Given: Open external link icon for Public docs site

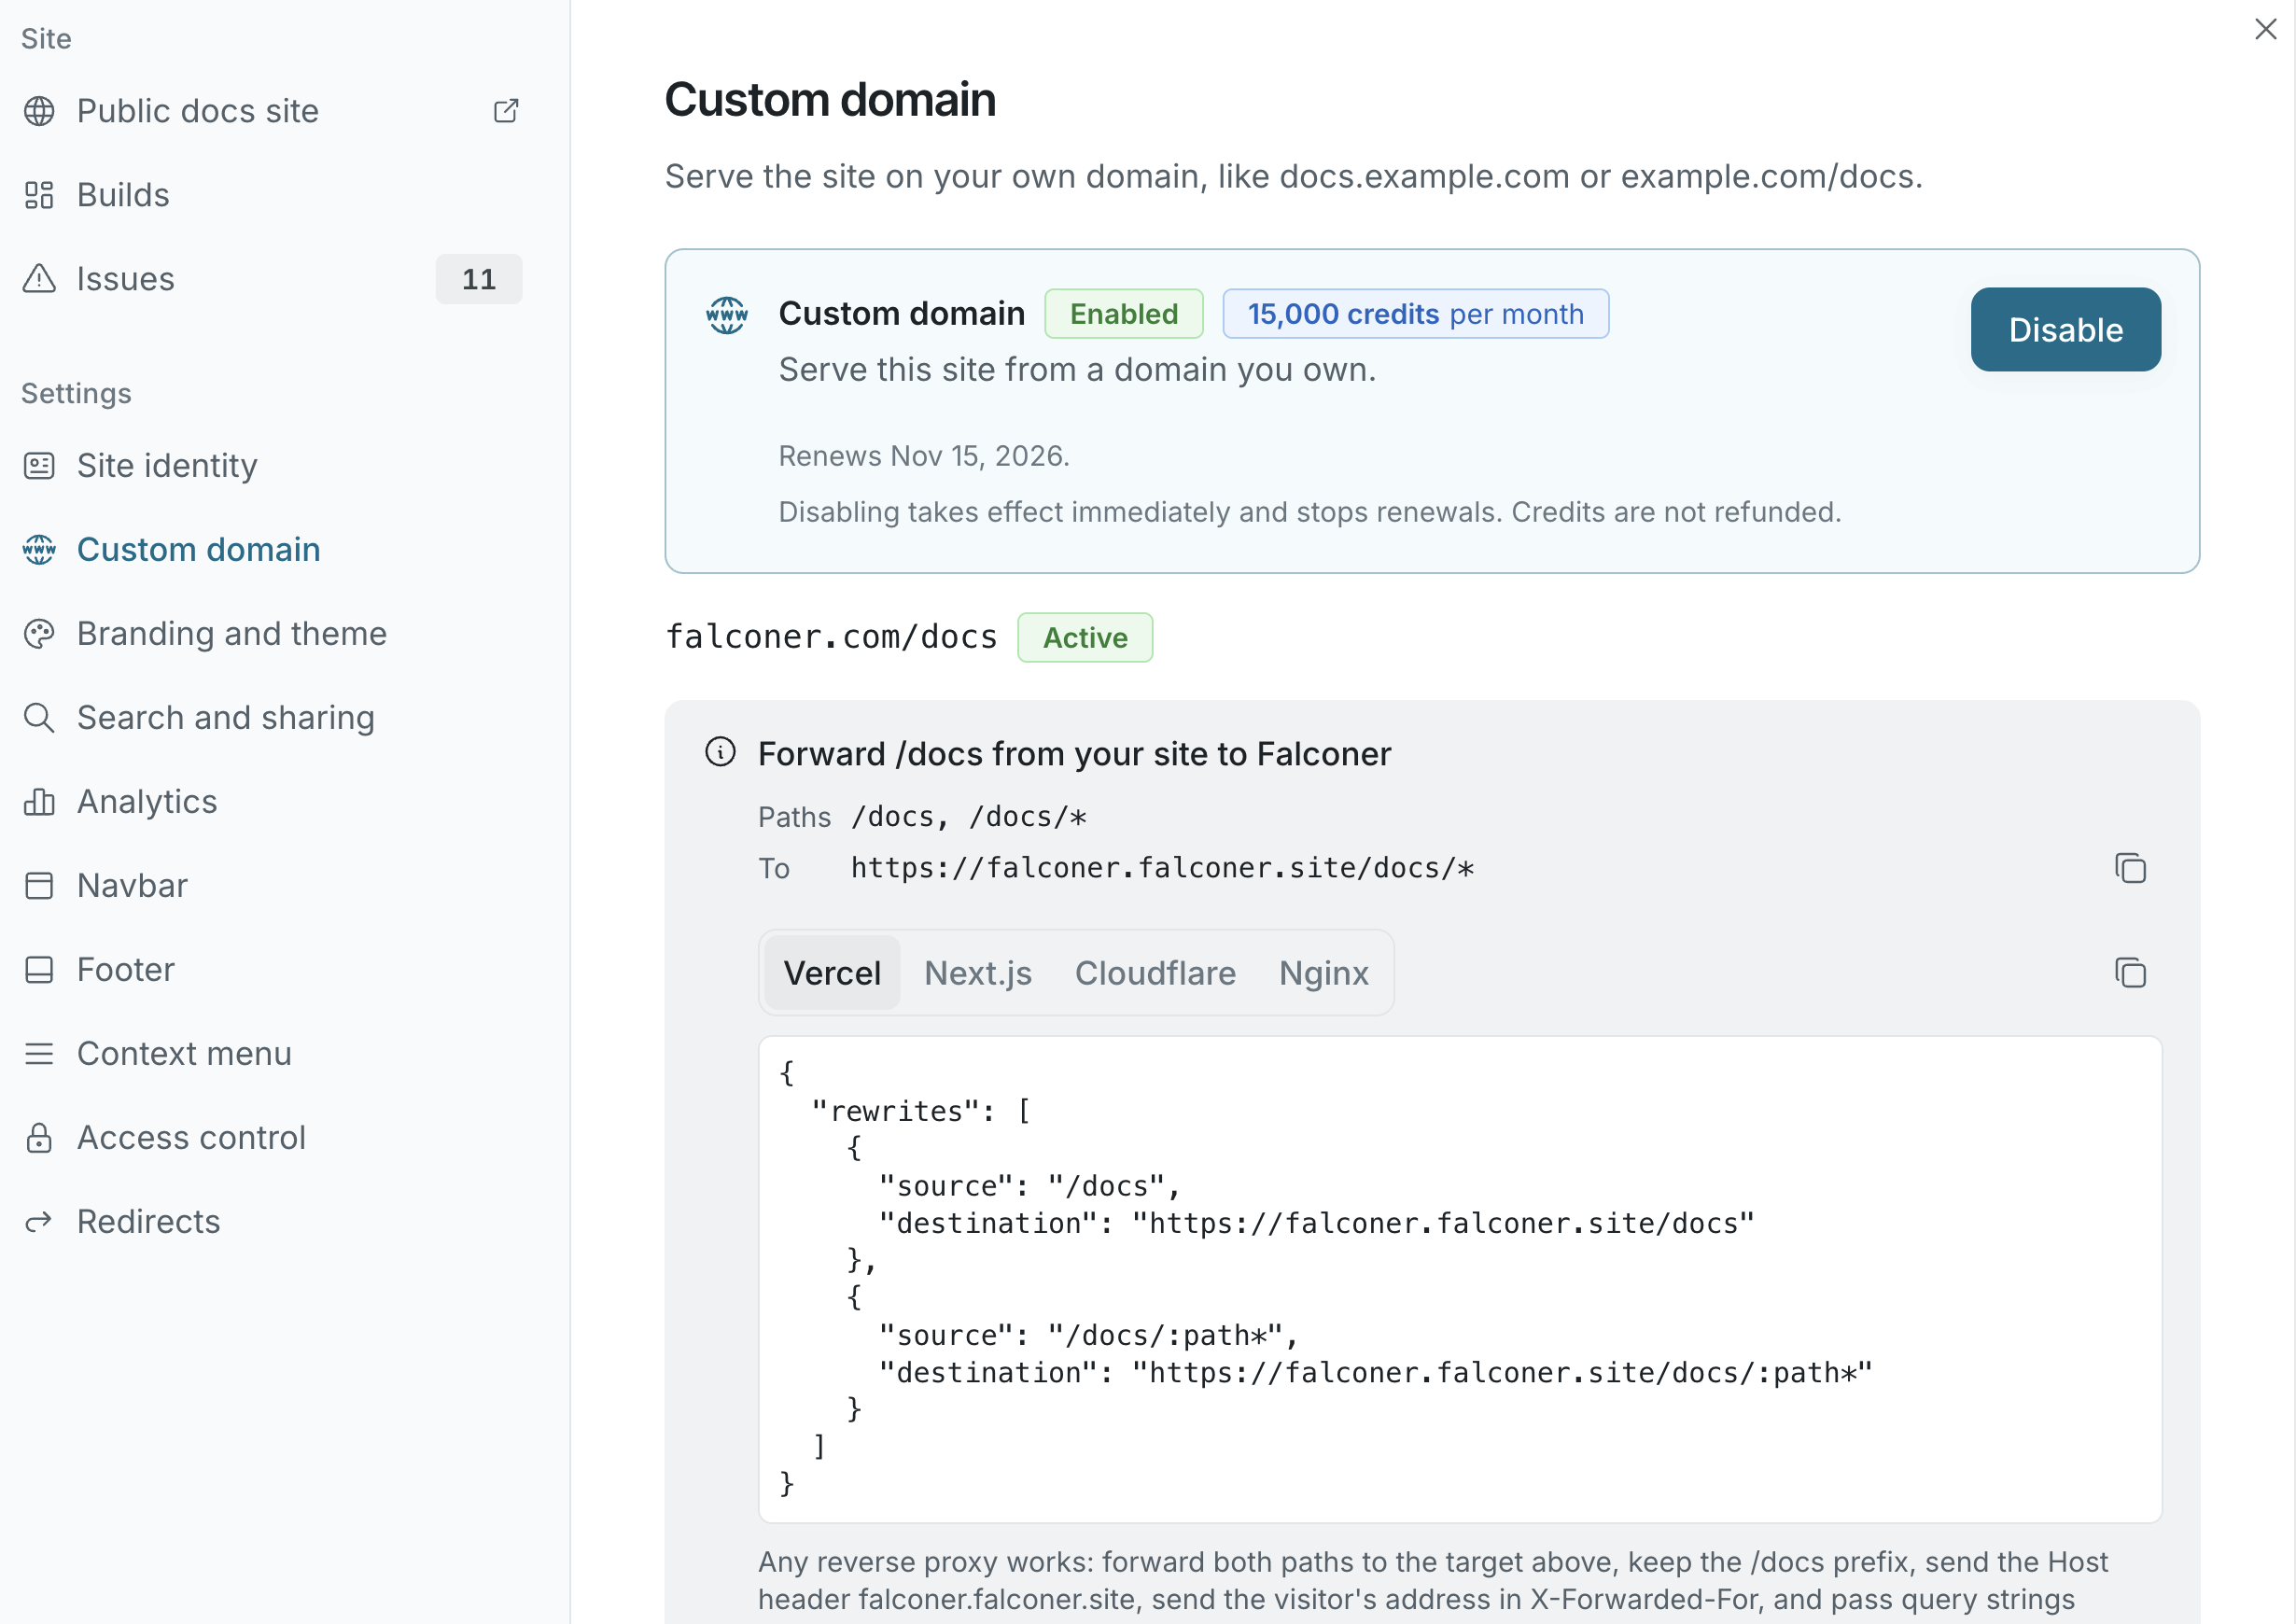Looking at the screenshot, I should click(506, 111).
